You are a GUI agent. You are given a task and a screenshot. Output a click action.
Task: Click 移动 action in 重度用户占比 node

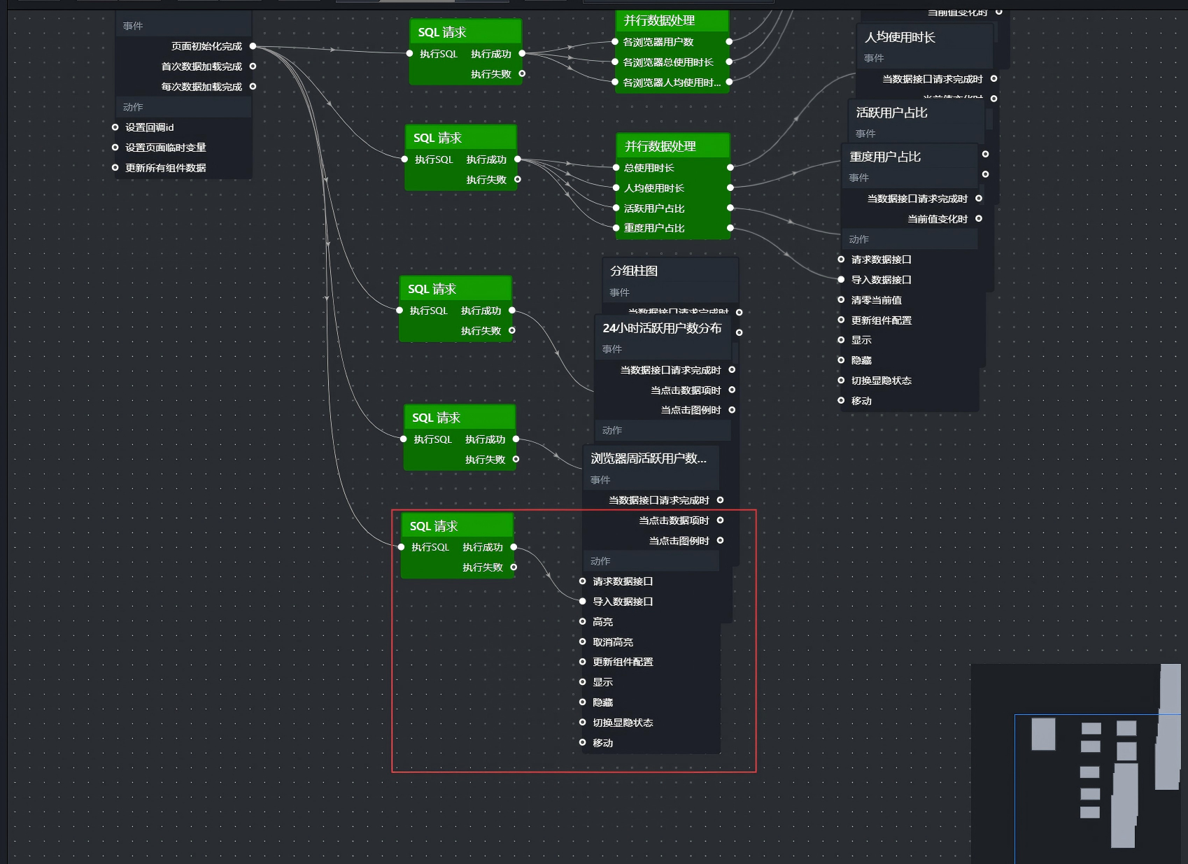[x=861, y=401]
